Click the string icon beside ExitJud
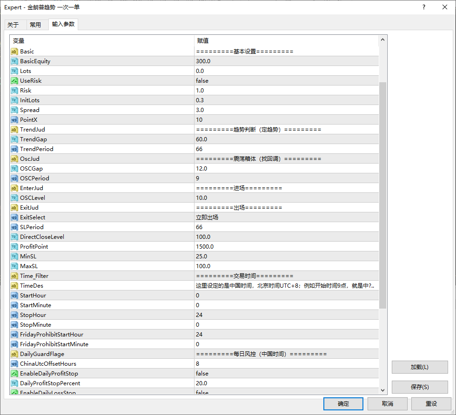This screenshot has height=415, width=456. (14, 208)
